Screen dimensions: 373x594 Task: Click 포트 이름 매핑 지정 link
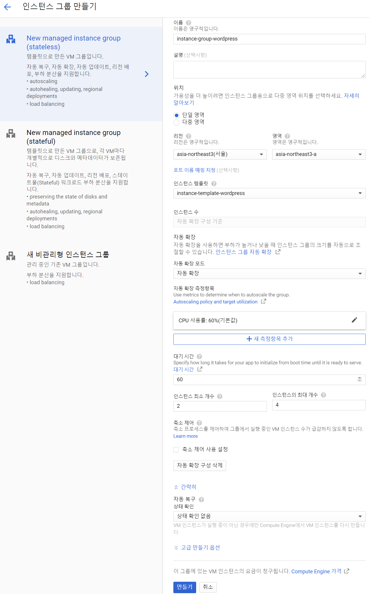tap(194, 170)
